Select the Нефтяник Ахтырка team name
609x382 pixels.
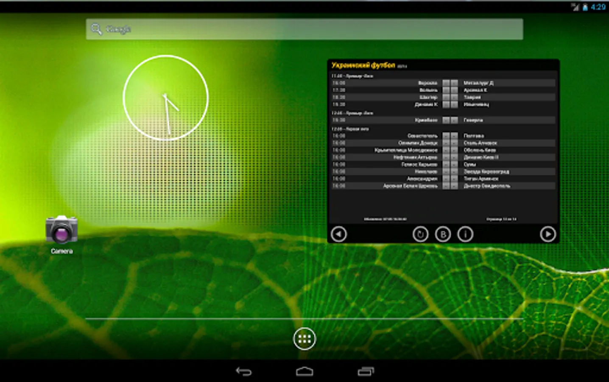pyautogui.click(x=415, y=157)
